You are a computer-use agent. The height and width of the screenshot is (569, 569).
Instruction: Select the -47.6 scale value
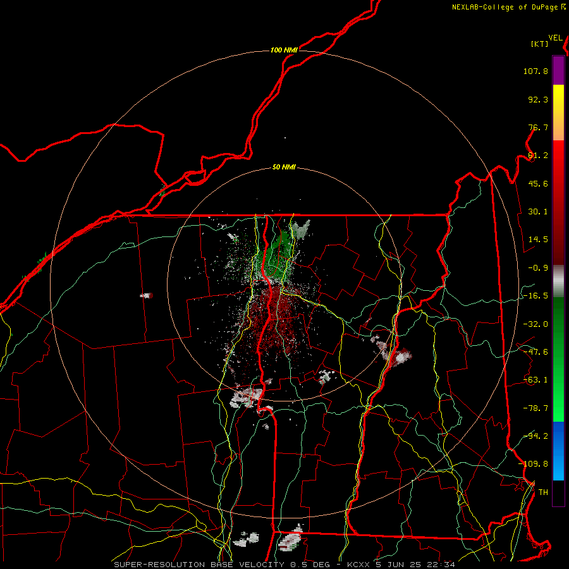click(535, 352)
